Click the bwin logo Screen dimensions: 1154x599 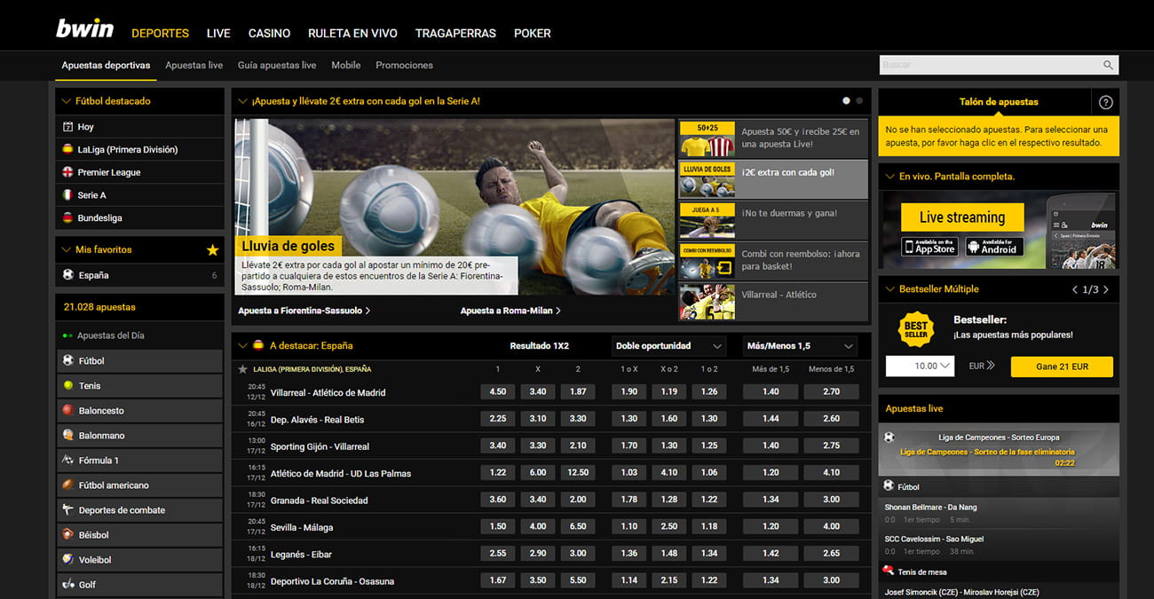pos(83,28)
